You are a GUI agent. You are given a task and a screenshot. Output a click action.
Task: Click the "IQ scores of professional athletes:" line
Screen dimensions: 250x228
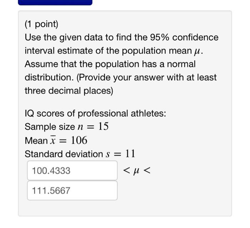click(95, 113)
